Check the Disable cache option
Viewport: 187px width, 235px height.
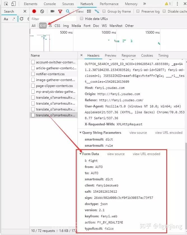pyautogui.click(x=164, y=11)
